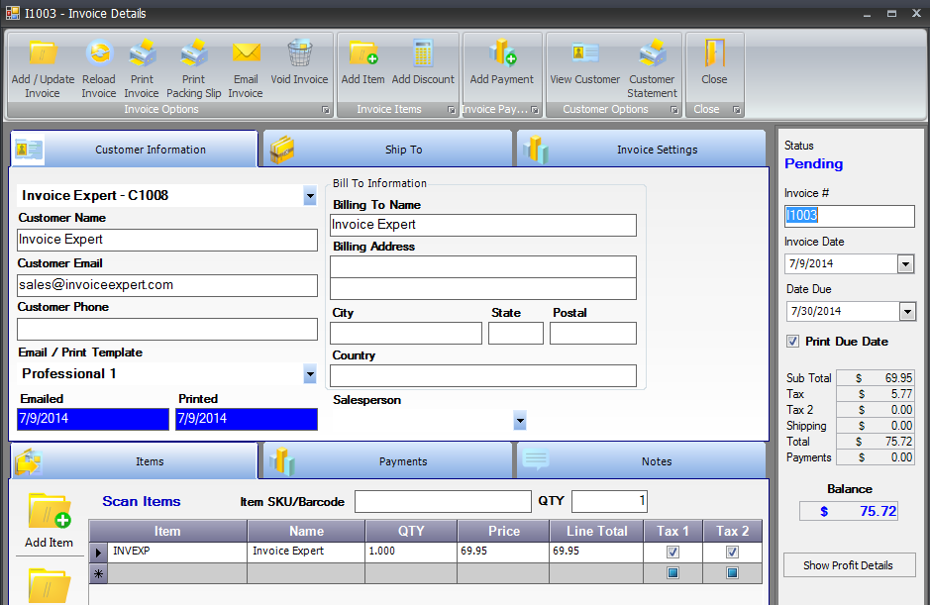Open the Payments tab

pos(387,461)
